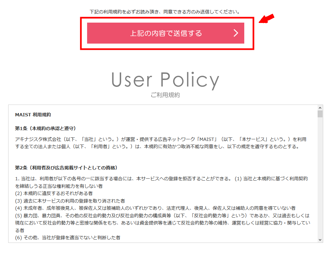The height and width of the screenshot is (254, 333).
Task: Click the ご利用規約 subtitle
Action: (x=165, y=95)
